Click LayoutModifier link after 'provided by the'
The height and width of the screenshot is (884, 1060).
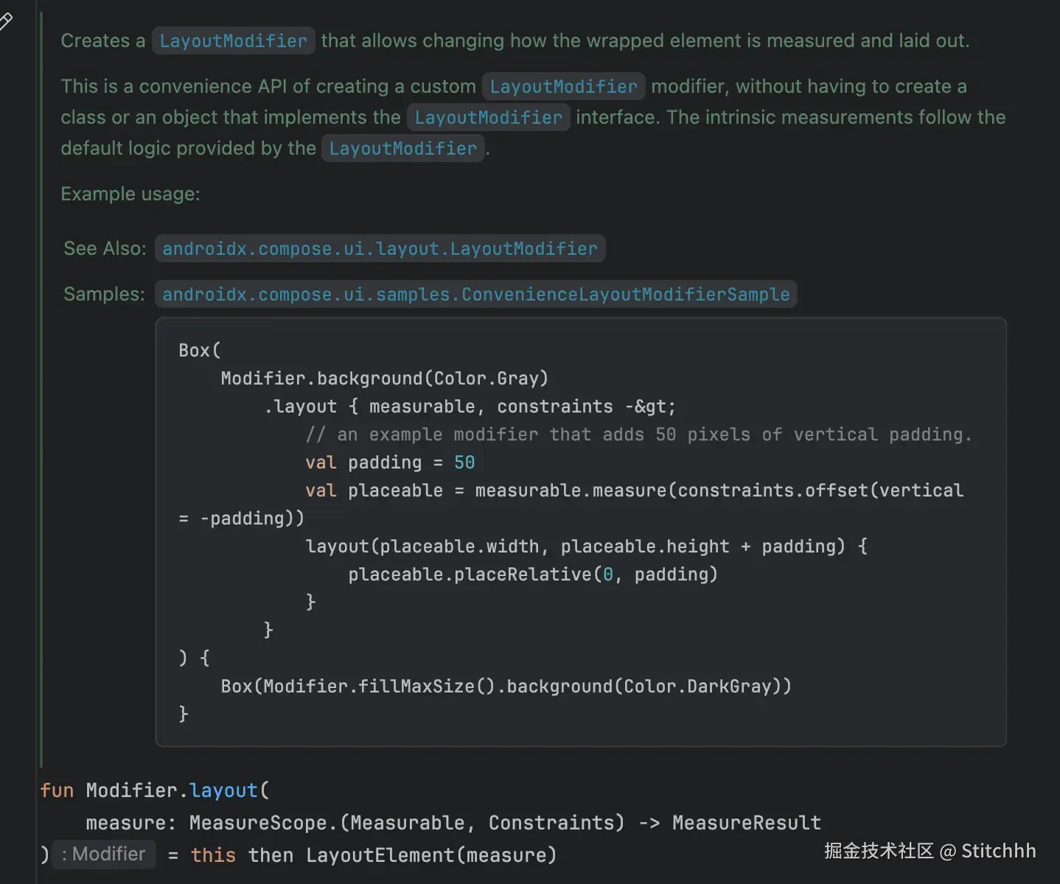[402, 149]
